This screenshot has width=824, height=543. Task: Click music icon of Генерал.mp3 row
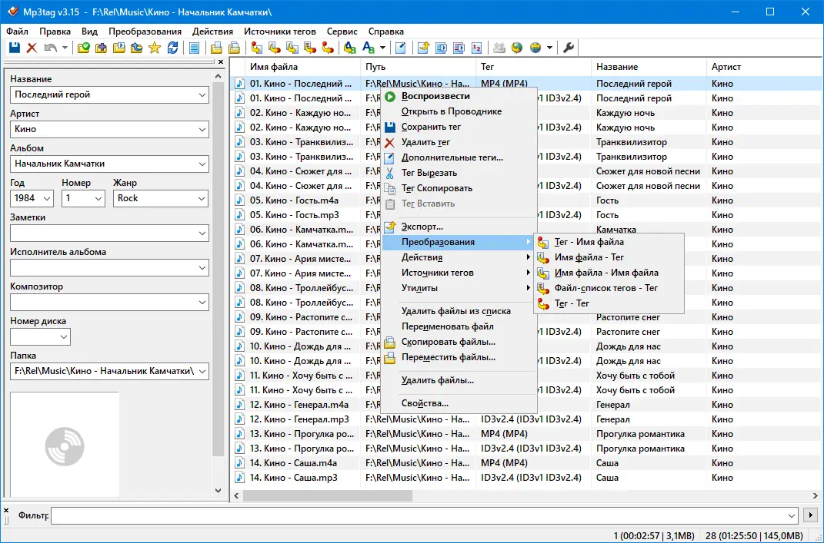pos(239,419)
